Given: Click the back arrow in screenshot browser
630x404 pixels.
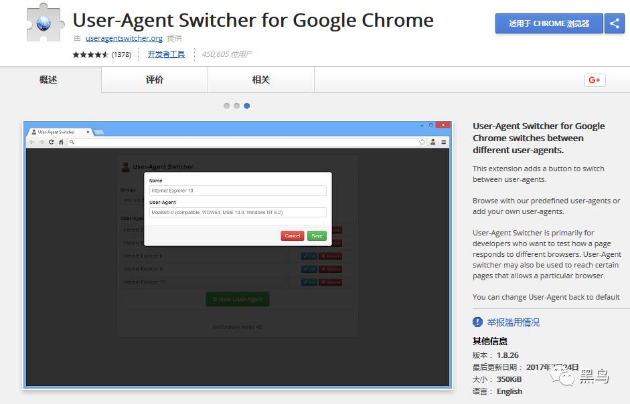Looking at the screenshot, I should coord(32,142).
